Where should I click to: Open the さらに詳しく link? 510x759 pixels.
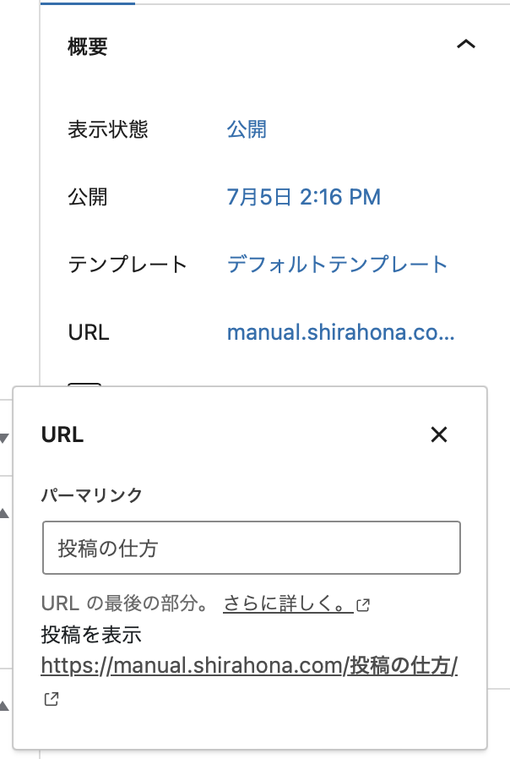click(x=288, y=604)
